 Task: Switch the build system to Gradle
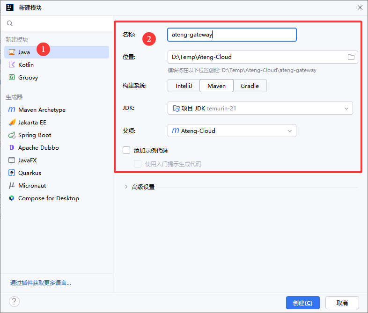250,86
